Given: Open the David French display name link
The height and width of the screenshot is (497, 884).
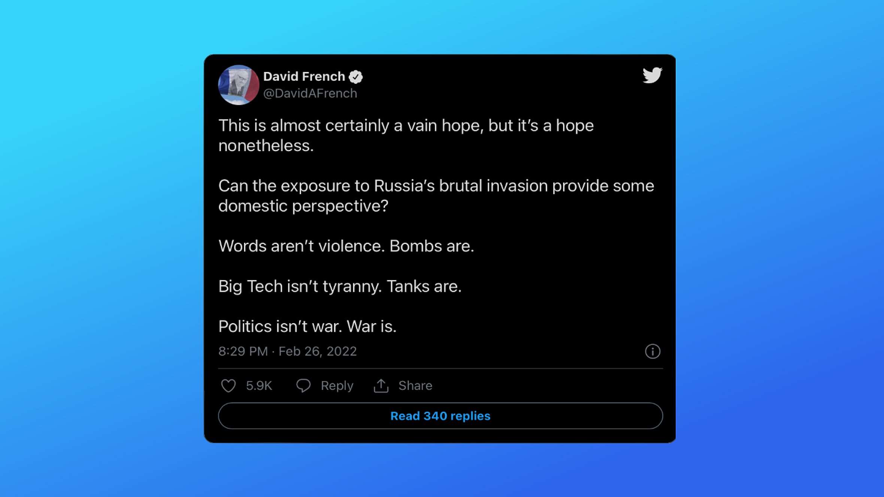Looking at the screenshot, I should (304, 76).
